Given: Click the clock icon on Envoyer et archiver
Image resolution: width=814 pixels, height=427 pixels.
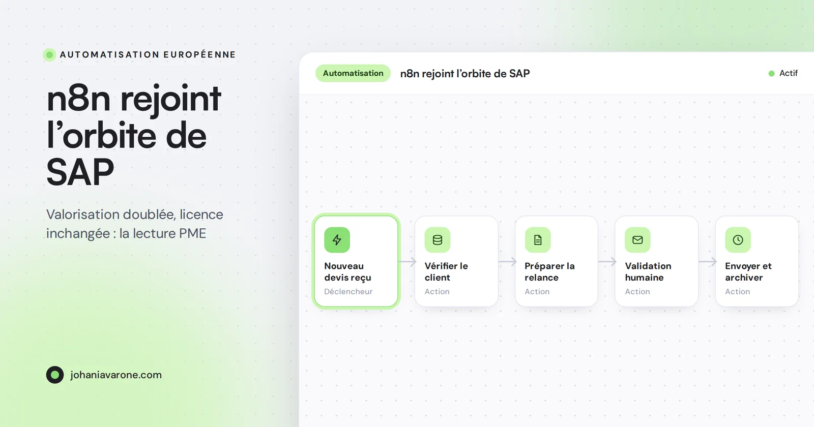Looking at the screenshot, I should click(x=738, y=240).
